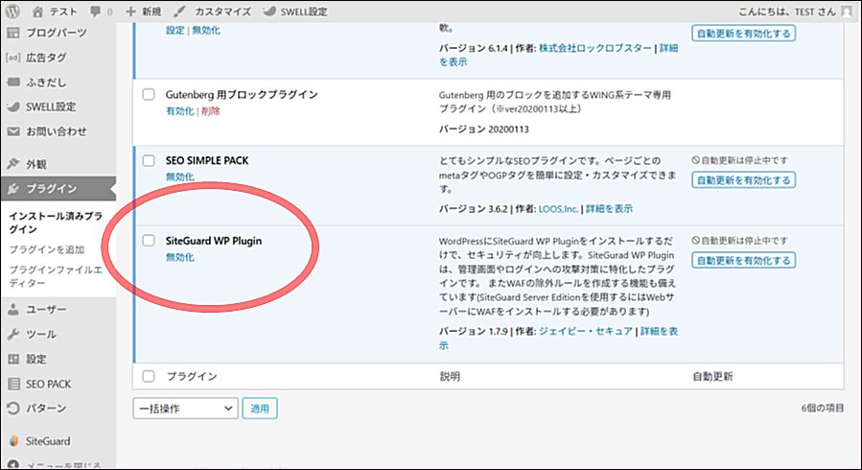Click 有効化 under Gutenberg plugin
The height and width of the screenshot is (470, 862).
179,111
